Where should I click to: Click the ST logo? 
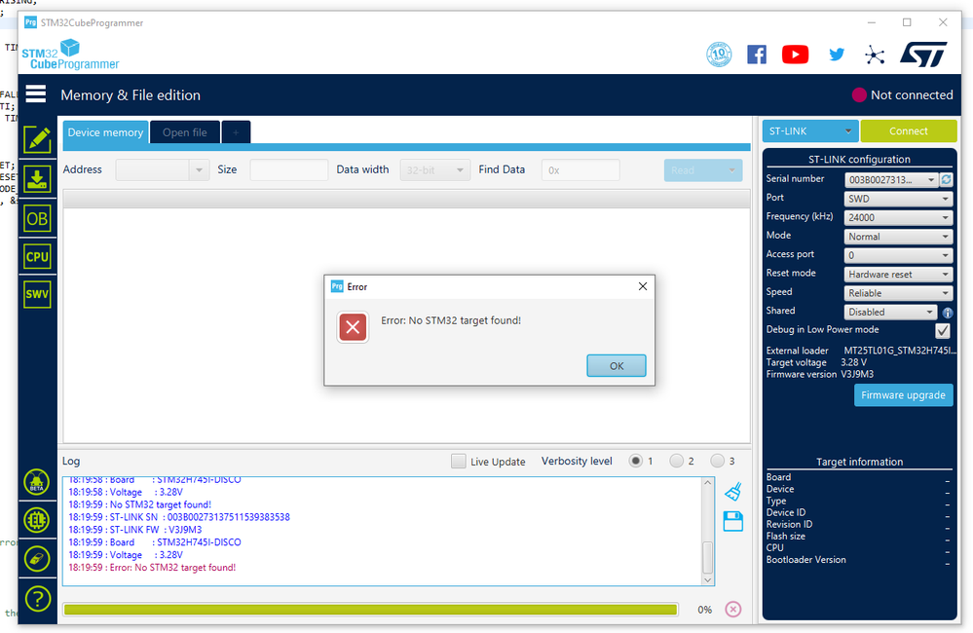pyautogui.click(x=924, y=54)
